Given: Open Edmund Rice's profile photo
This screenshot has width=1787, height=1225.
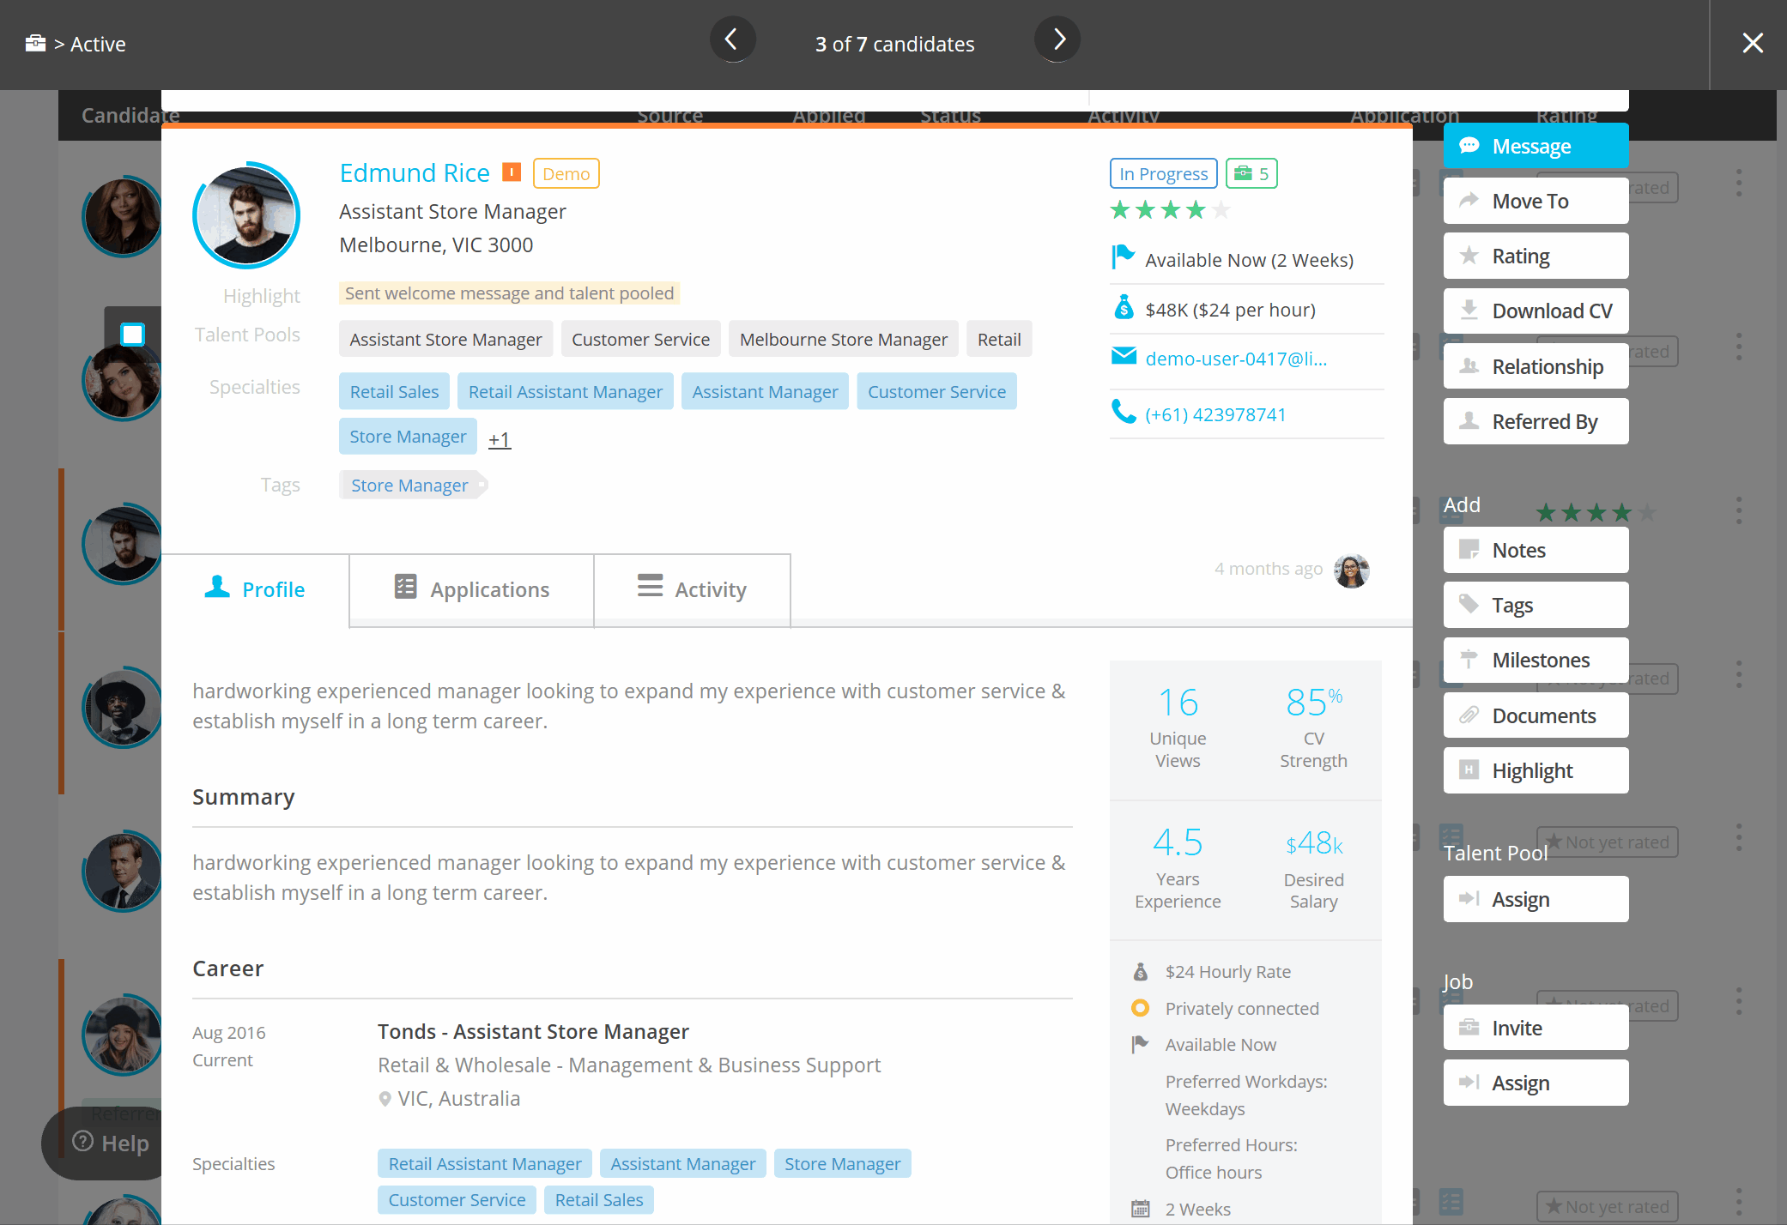Looking at the screenshot, I should pos(247,216).
